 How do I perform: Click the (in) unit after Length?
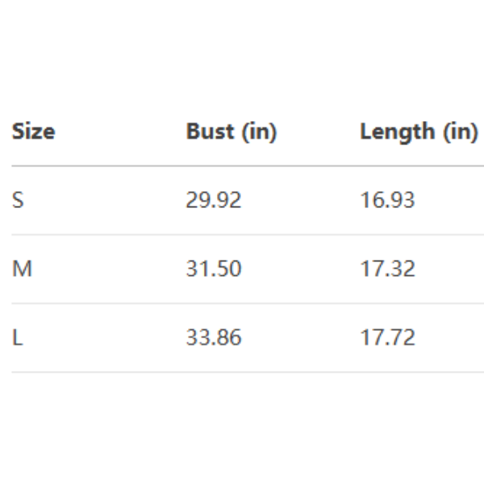(461, 132)
